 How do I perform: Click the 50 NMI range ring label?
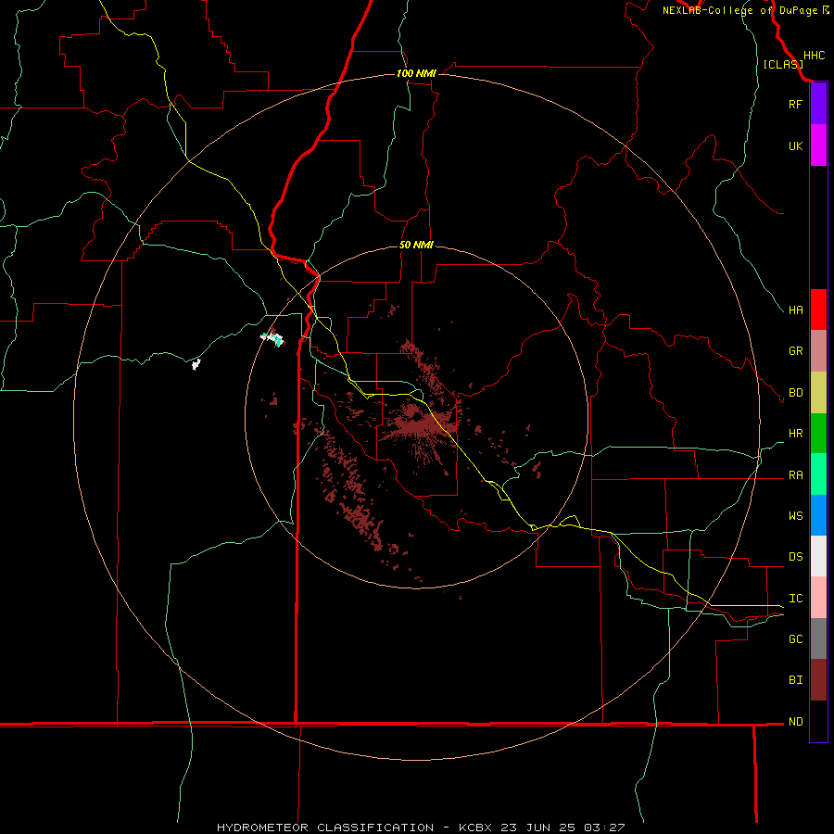416,246
